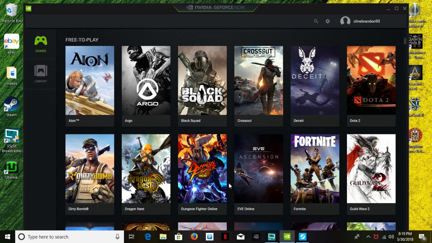Select the Black Squad game cover

point(202,81)
